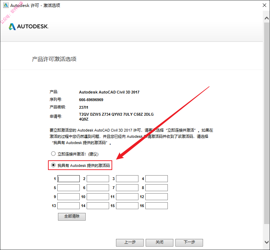Image resolution: width=270 pixels, height=250 pixels.
Task: Go back with the 上一步 button
Action: (x=130, y=242)
